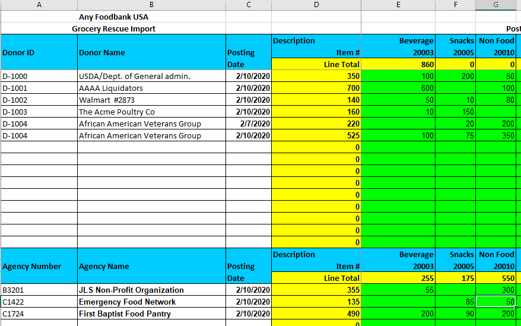Click the 'Grocery Rescue Import' cell
Viewport: 521px width, 326px height.
pos(114,29)
